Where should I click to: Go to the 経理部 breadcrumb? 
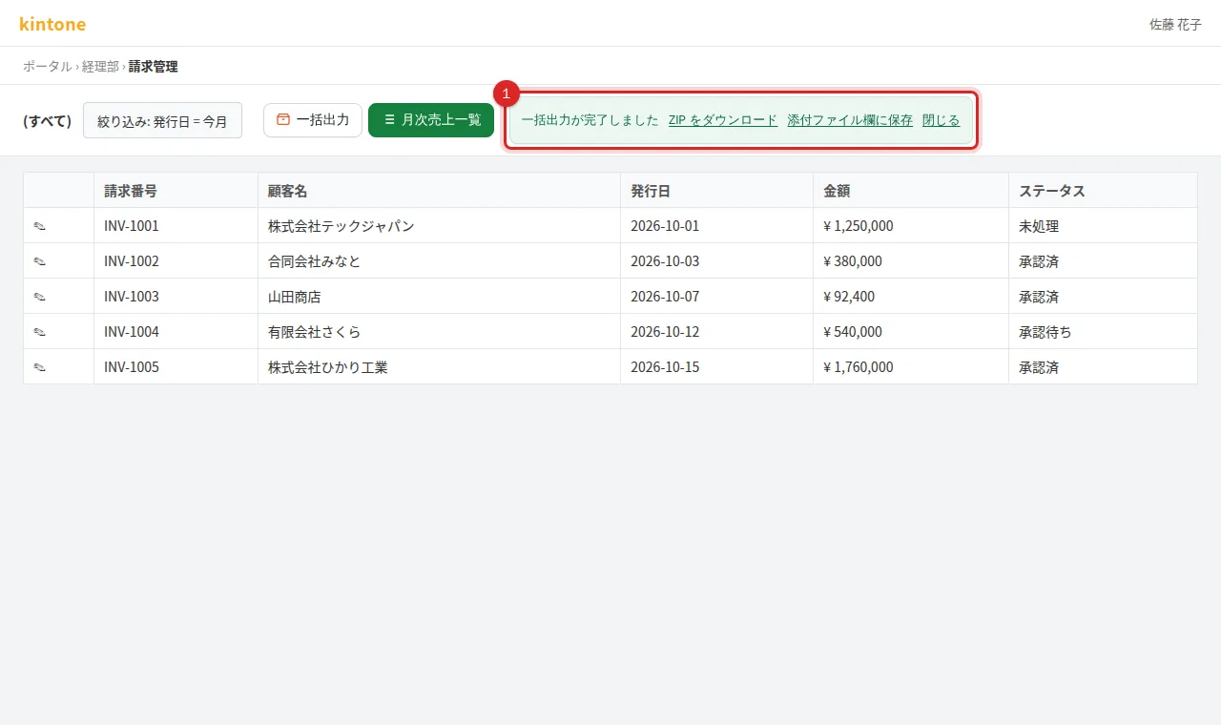coord(100,66)
